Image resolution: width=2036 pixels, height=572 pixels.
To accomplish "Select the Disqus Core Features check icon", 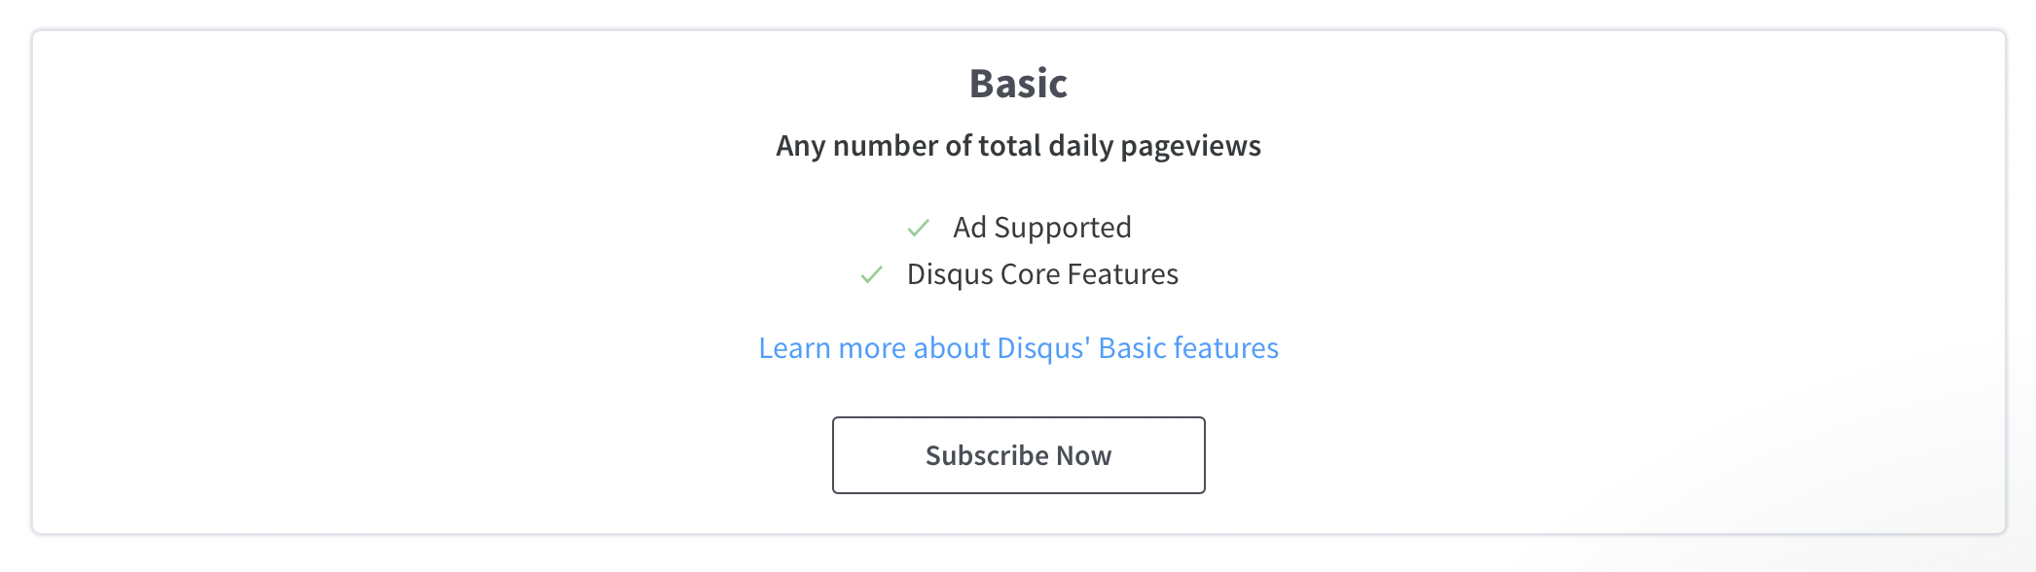I will [871, 274].
